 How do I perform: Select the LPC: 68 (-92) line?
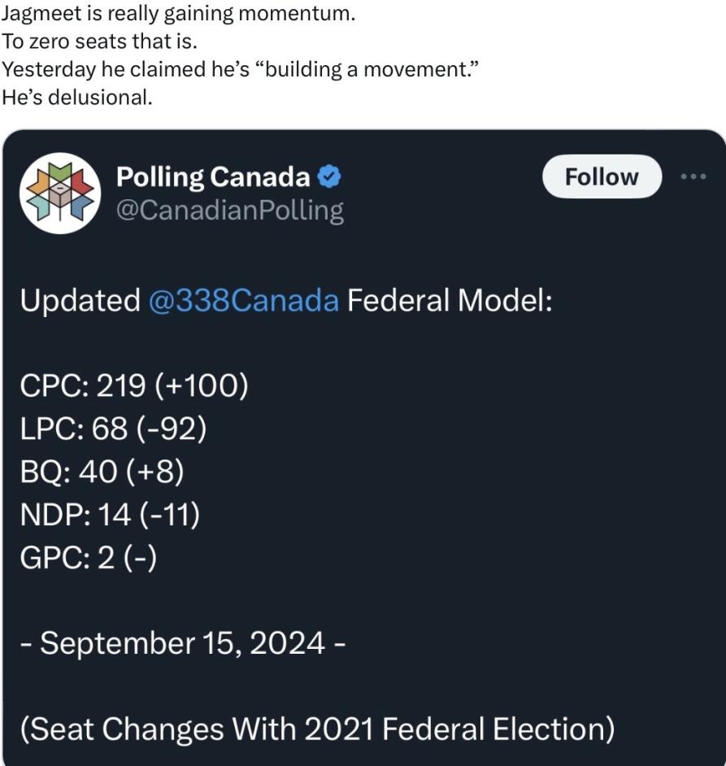(x=113, y=429)
